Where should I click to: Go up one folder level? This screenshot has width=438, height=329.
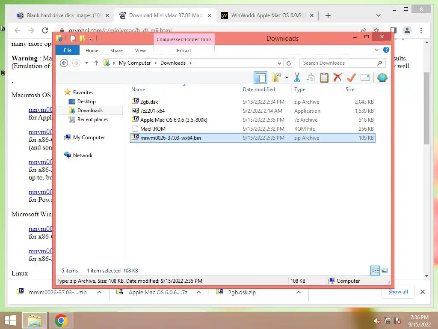point(96,63)
